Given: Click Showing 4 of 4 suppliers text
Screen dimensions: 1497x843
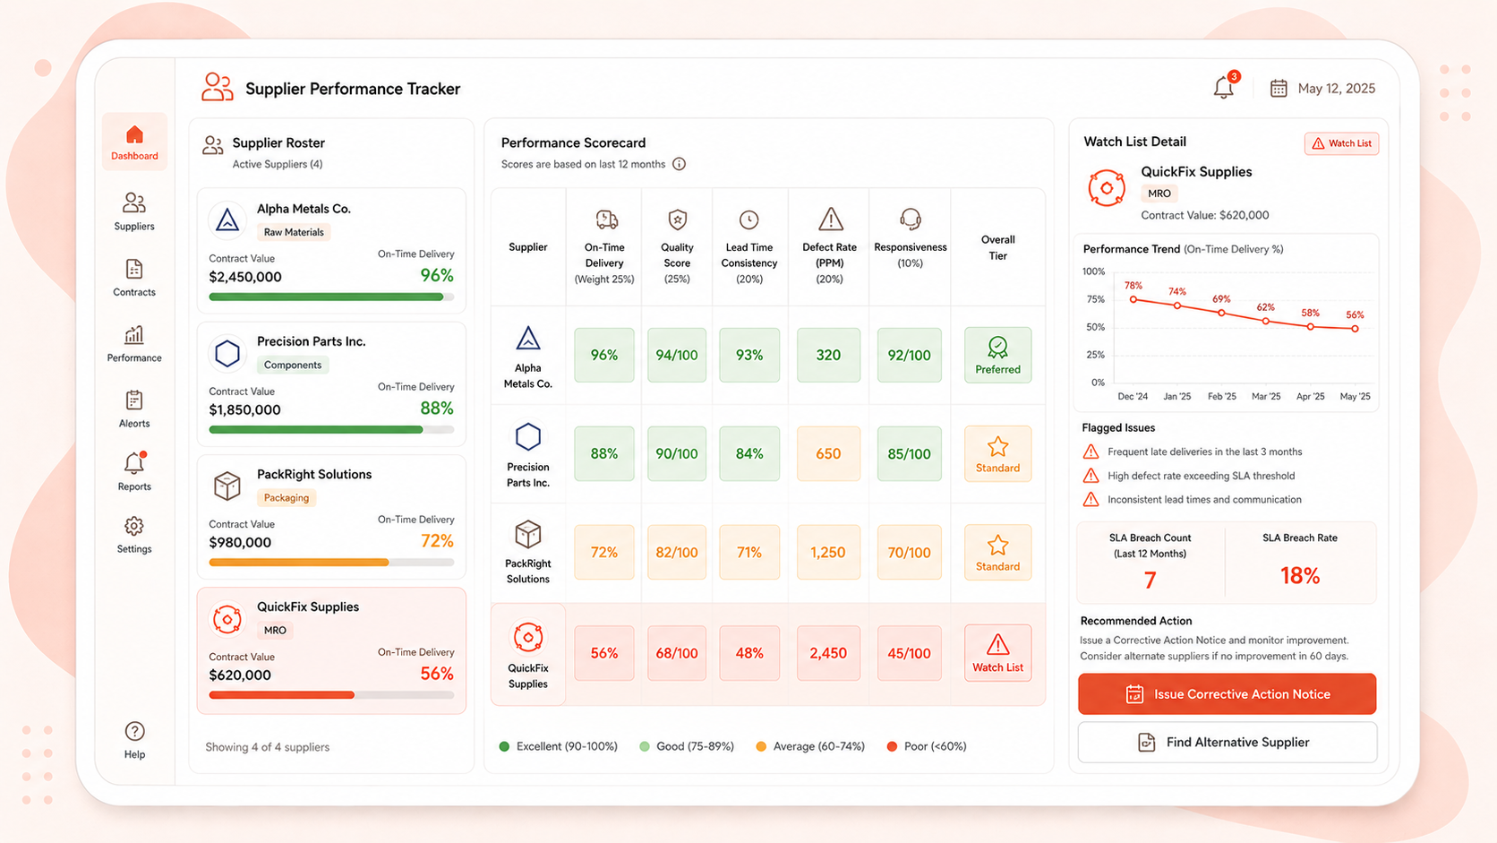Looking at the screenshot, I should pos(268,747).
